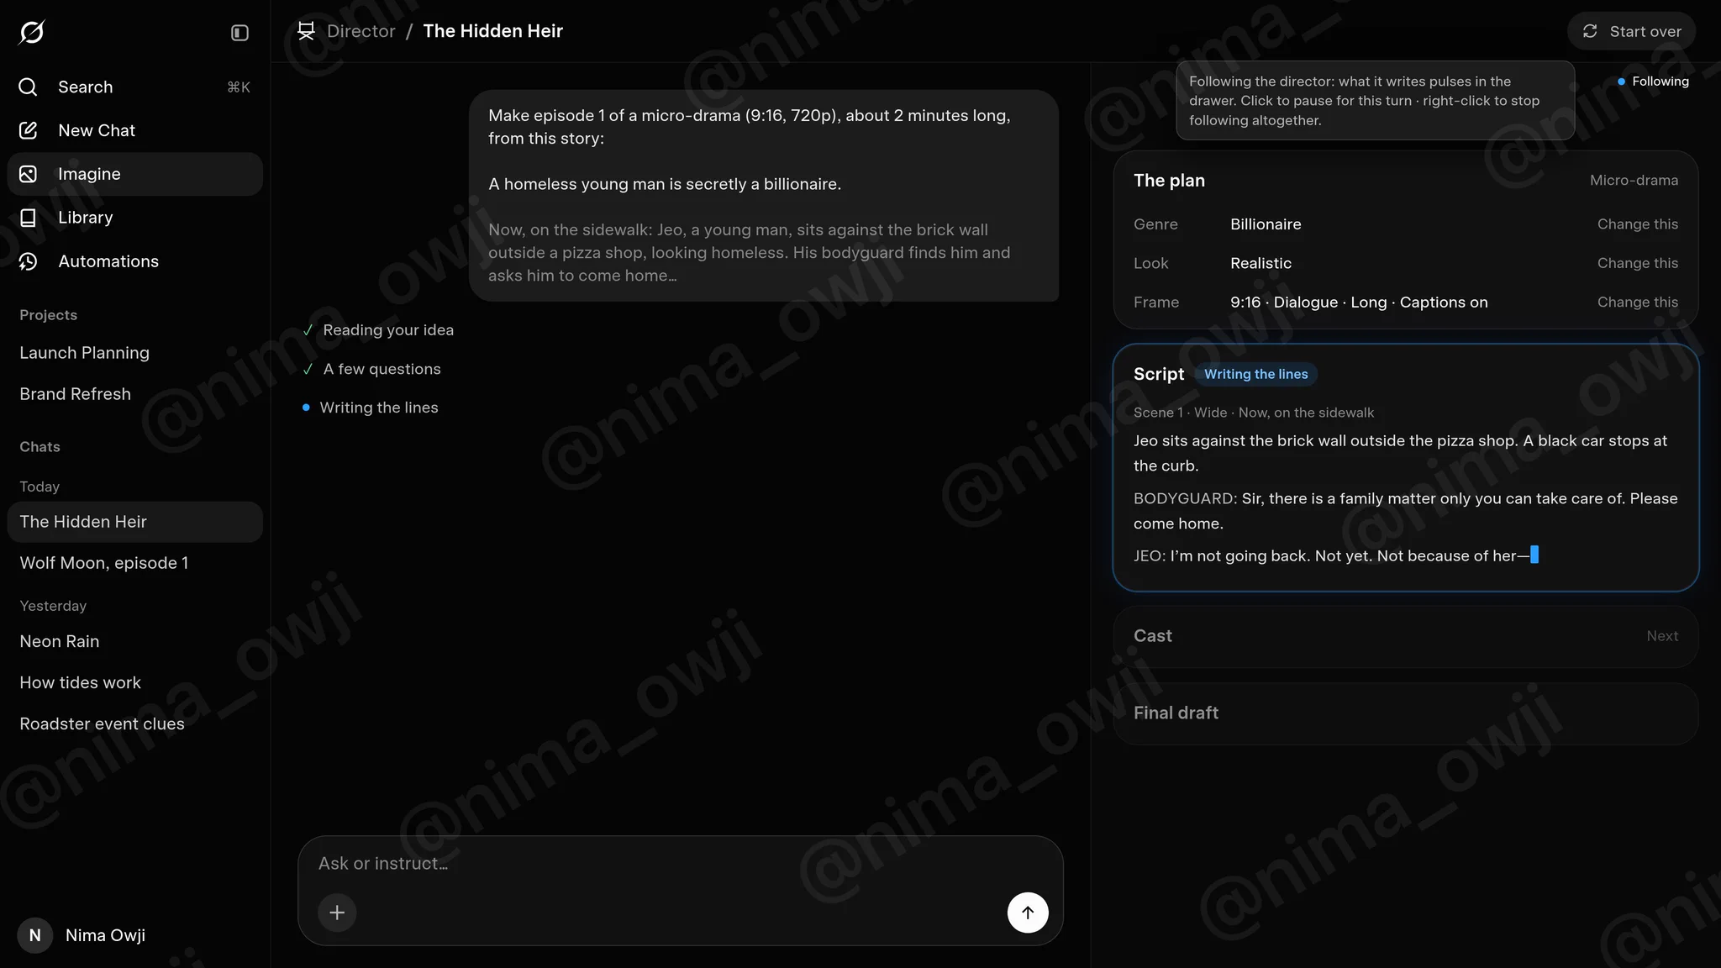Click the N avatar of Nima Owji

point(35,935)
